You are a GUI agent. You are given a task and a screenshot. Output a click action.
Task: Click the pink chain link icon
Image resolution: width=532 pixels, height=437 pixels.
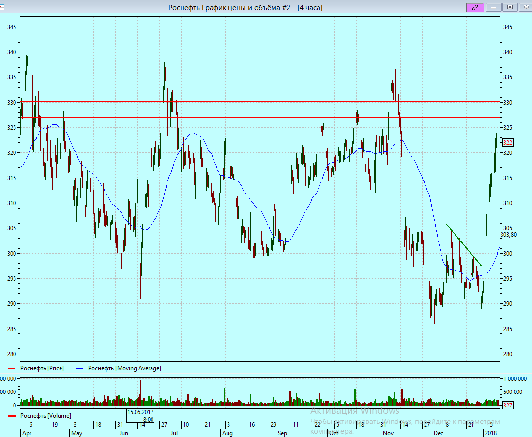click(475, 7)
